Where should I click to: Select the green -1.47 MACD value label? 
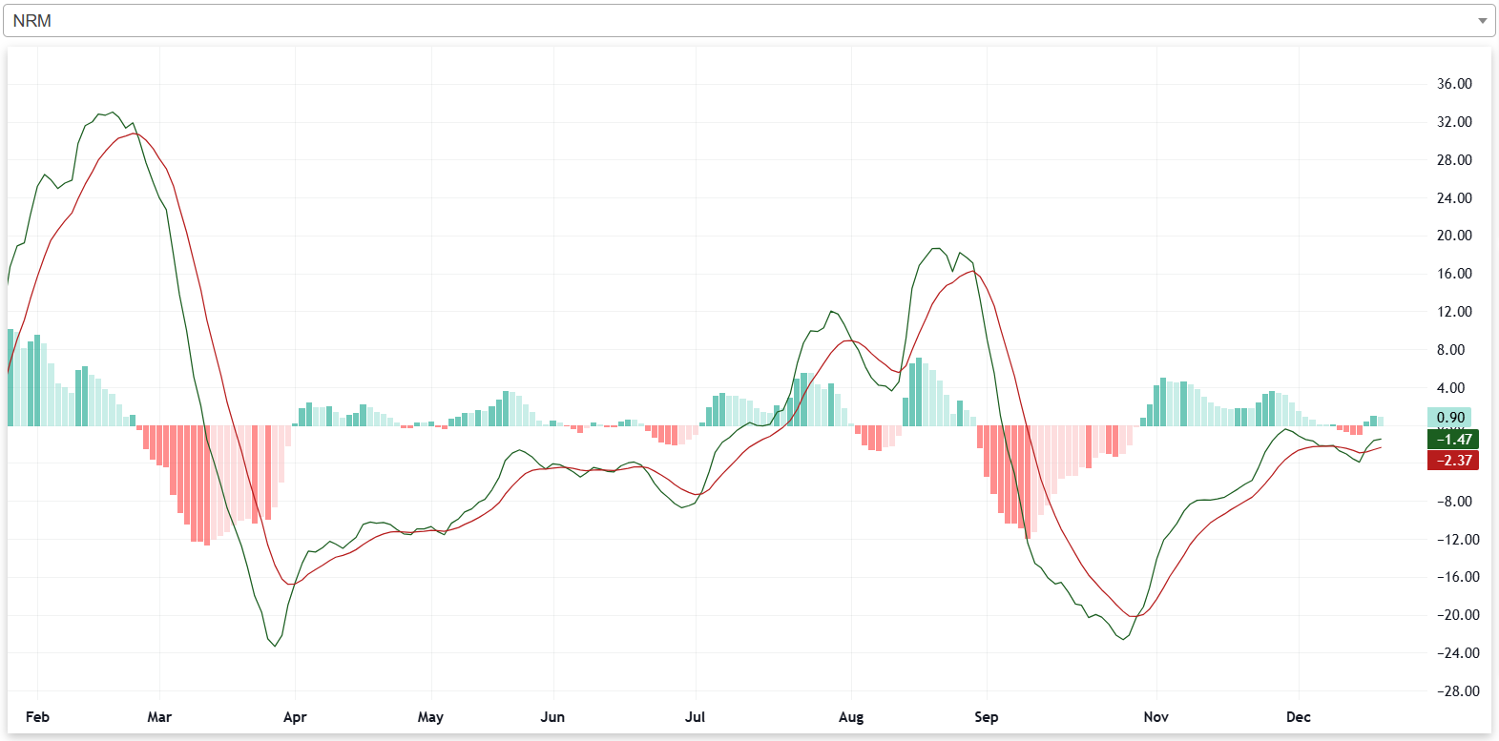click(x=1452, y=440)
